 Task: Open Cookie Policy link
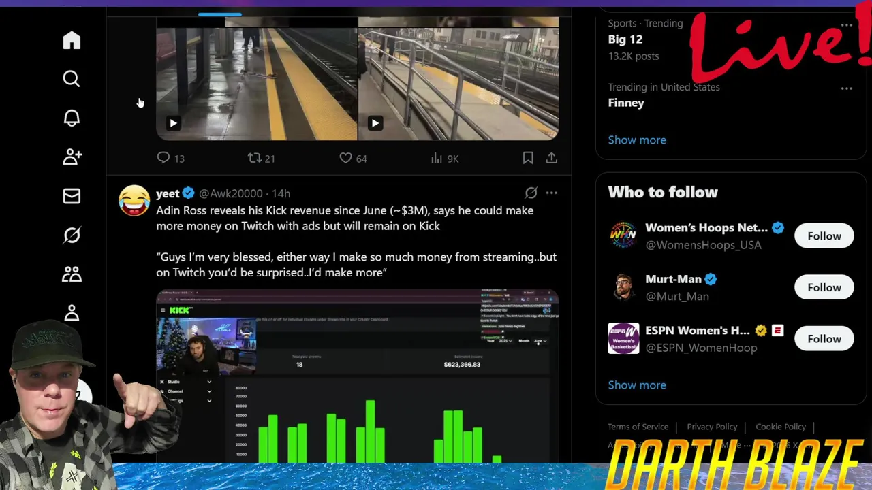point(781,427)
